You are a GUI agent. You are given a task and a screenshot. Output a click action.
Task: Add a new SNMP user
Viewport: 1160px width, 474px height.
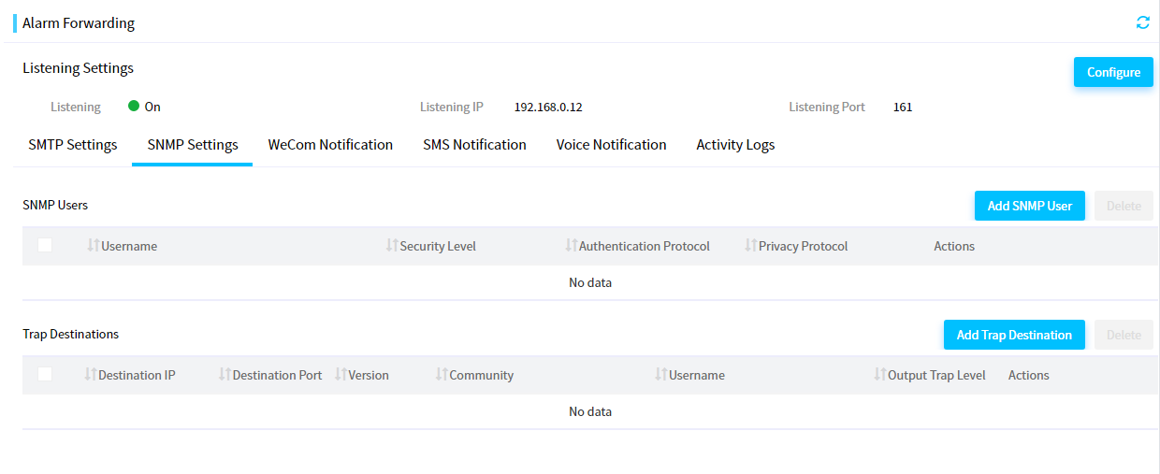point(1030,206)
